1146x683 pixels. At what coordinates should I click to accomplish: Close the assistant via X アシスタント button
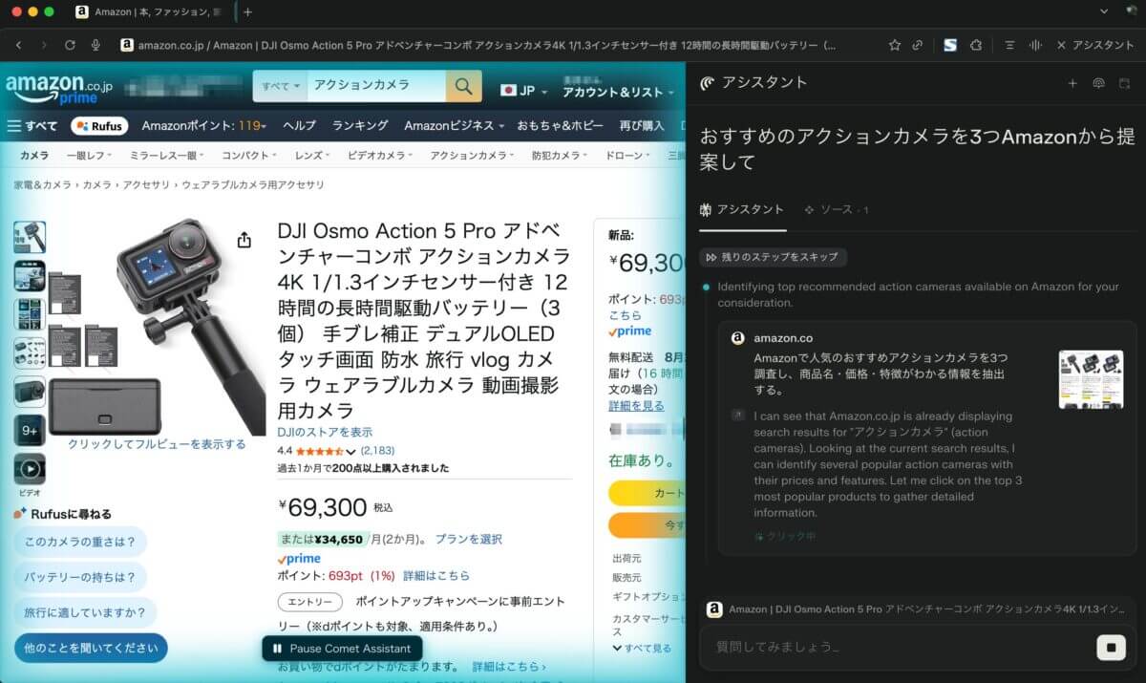(x=1095, y=45)
